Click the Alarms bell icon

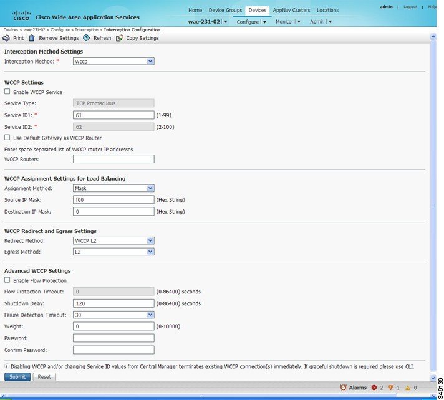[x=343, y=388]
